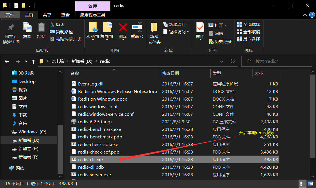Create a new folder (新建文件夹)
Viewport: 316px width, 188px height.
click(154, 33)
